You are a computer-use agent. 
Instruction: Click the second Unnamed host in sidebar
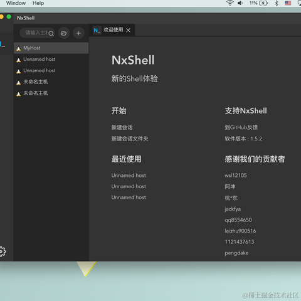(51, 71)
